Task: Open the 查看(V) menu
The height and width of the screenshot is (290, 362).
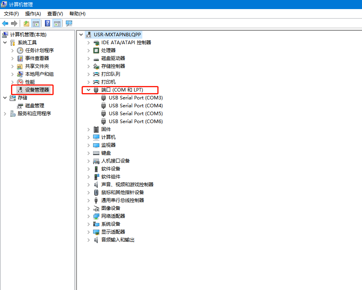Action: 55,14
